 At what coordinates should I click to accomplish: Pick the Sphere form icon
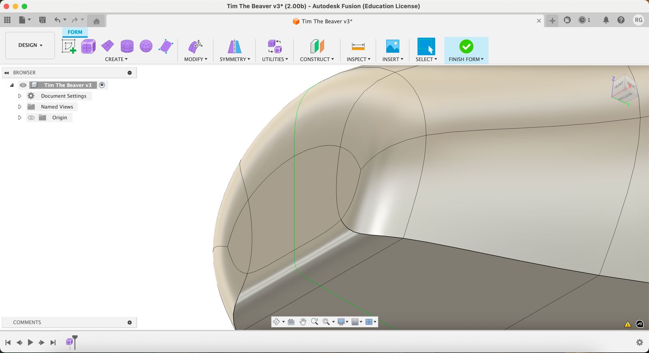146,46
